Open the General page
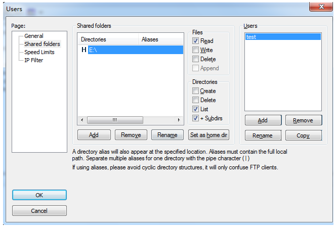The width and height of the screenshot is (336, 228). point(33,36)
